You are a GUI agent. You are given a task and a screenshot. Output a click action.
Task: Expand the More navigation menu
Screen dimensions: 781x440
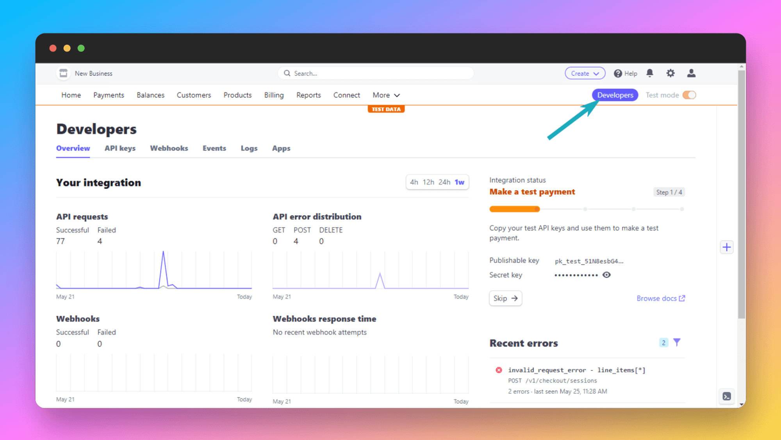386,95
